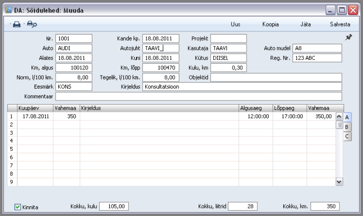The image size is (363, 216).
Task: Click the print icon
Action: (x=16, y=24)
